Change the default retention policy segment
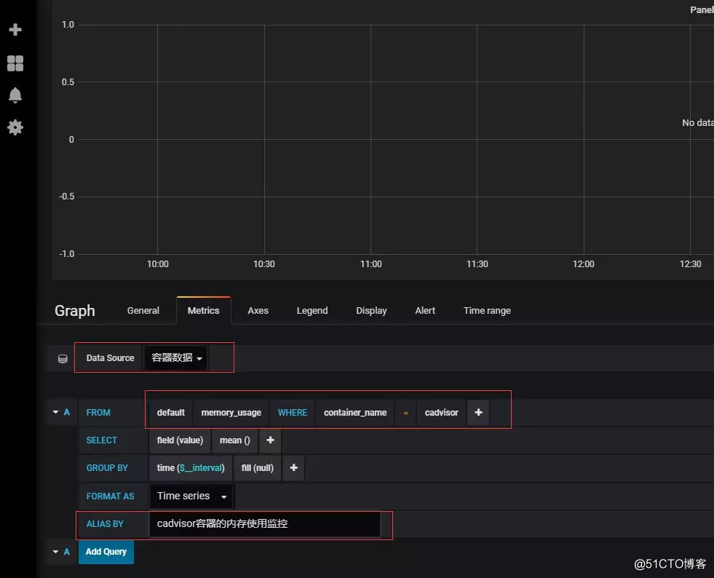Screen dimensions: 714x578 tap(171, 413)
